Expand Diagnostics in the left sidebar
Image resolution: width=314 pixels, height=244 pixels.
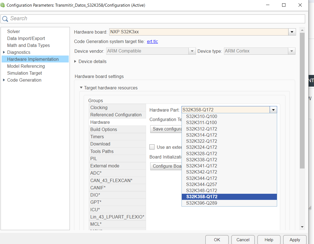point(3,52)
